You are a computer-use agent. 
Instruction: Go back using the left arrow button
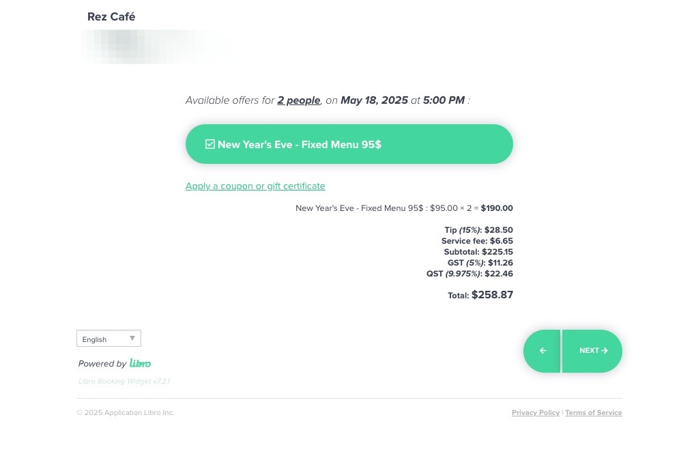click(x=543, y=351)
